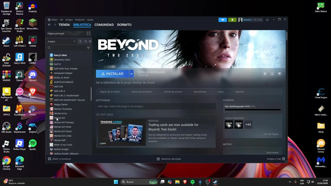Open Tienda de puntos link
The width and height of the screenshot is (331, 186).
click(173, 92)
